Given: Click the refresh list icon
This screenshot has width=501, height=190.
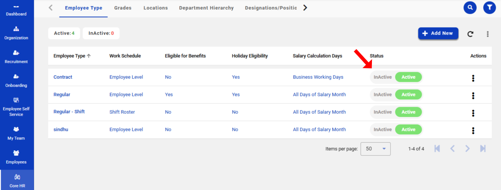Looking at the screenshot, I should pos(471,34).
